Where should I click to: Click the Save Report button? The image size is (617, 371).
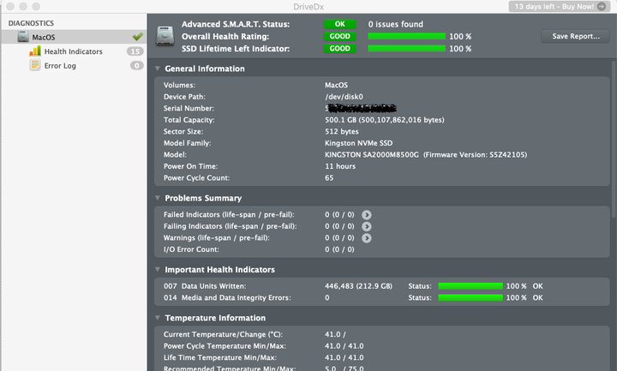click(x=575, y=36)
